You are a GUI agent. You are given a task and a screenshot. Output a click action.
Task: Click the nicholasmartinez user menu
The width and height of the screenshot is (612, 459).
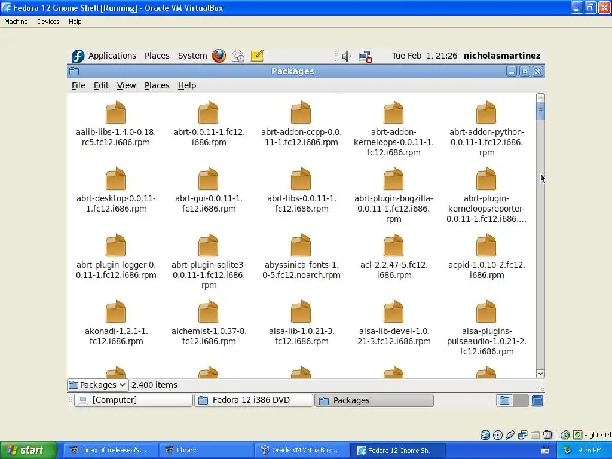pos(502,56)
